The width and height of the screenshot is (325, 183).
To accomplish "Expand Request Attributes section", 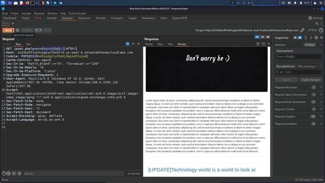I will (x=299, y=87).
